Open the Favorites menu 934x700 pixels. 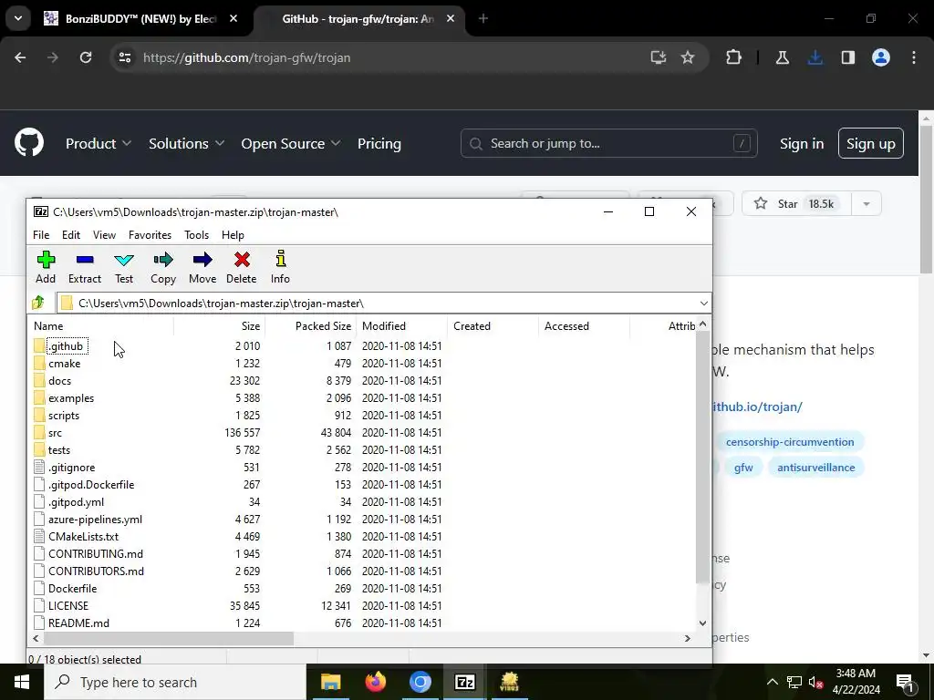point(150,235)
